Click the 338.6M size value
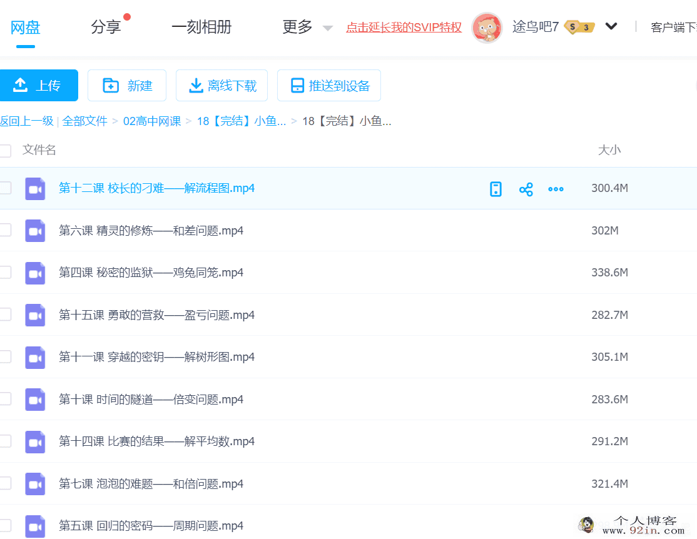This screenshot has width=697, height=539. pos(609,273)
